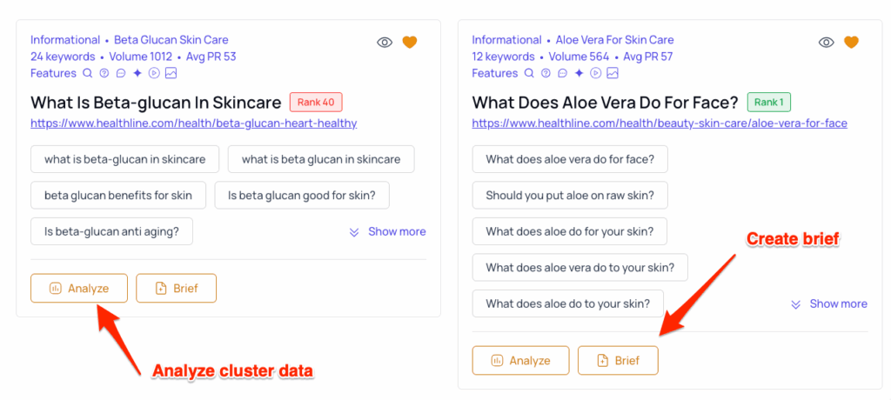Click image feature icon in Beta Glucan card
The width and height of the screenshot is (891, 400).
tap(171, 73)
